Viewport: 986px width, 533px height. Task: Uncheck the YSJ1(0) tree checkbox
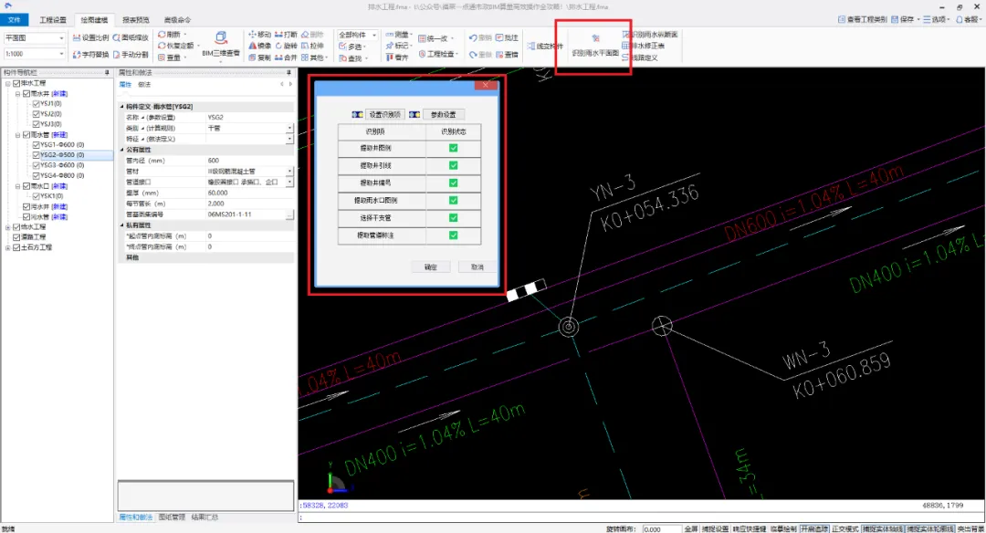pyautogui.click(x=36, y=104)
